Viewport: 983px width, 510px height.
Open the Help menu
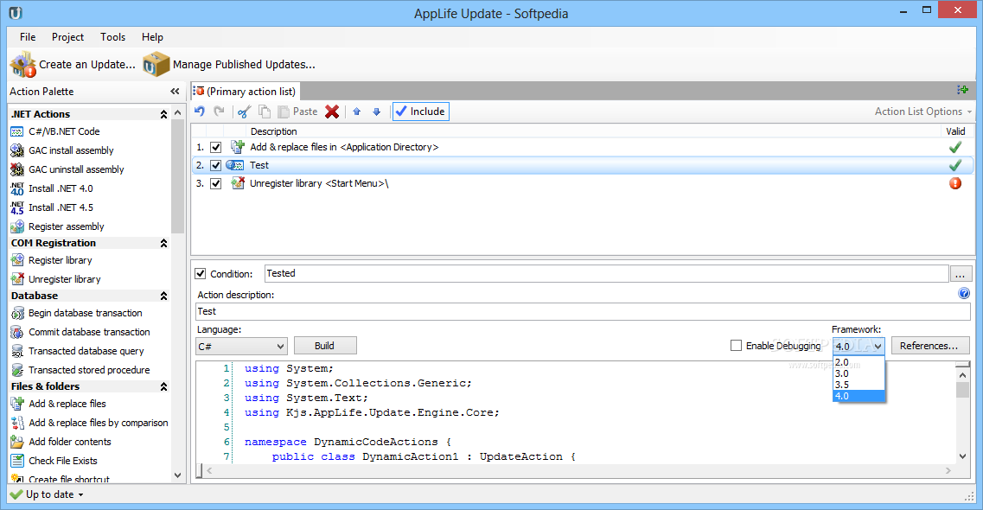coord(152,37)
